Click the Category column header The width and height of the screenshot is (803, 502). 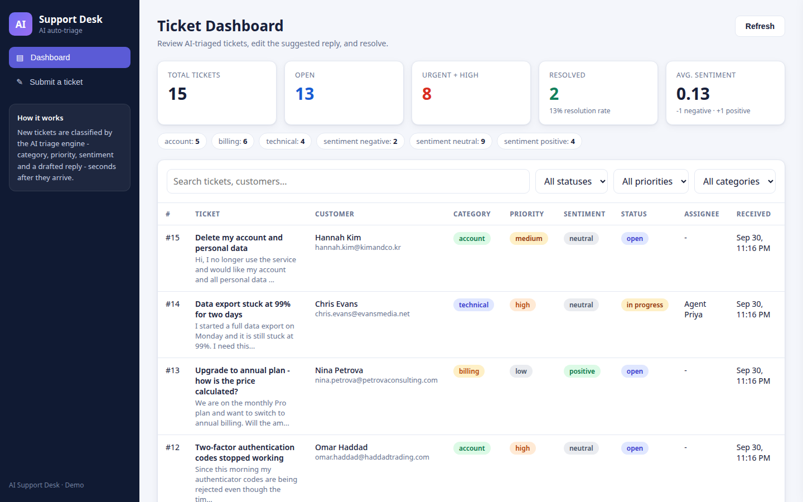click(472, 214)
